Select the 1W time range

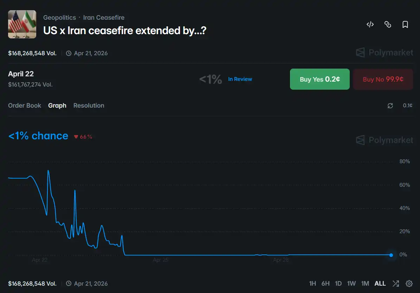point(351,284)
